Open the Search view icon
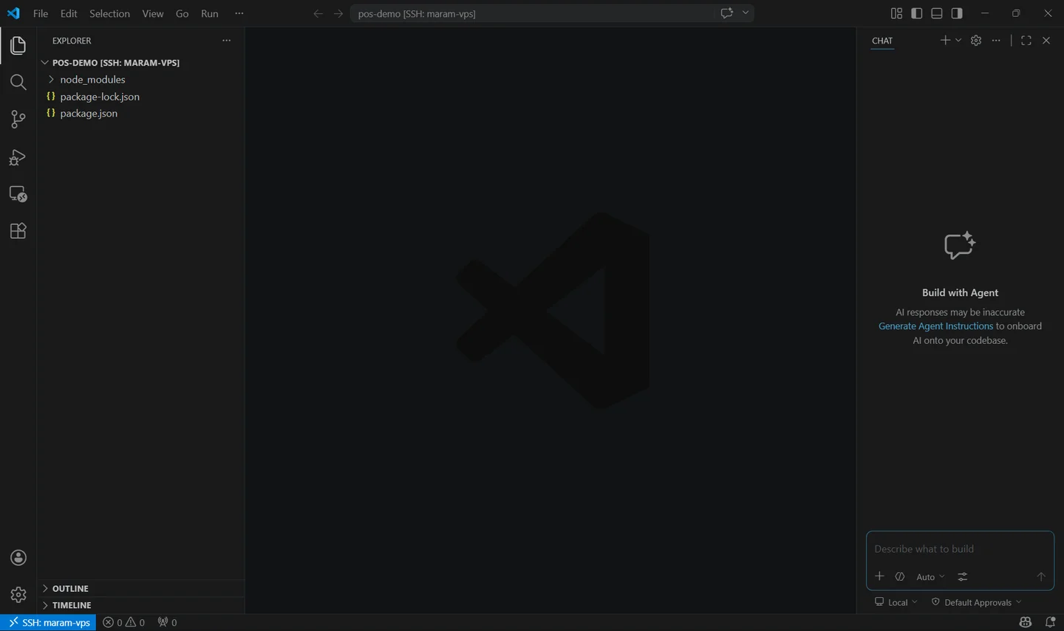 18,83
